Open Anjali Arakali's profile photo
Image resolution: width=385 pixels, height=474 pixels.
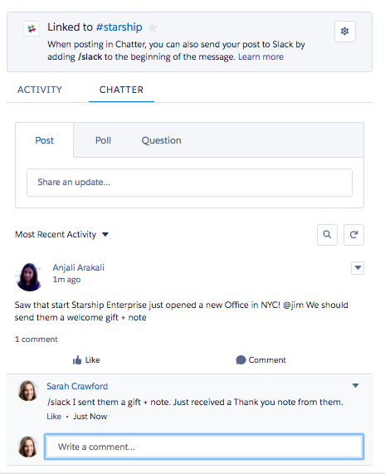click(x=29, y=276)
